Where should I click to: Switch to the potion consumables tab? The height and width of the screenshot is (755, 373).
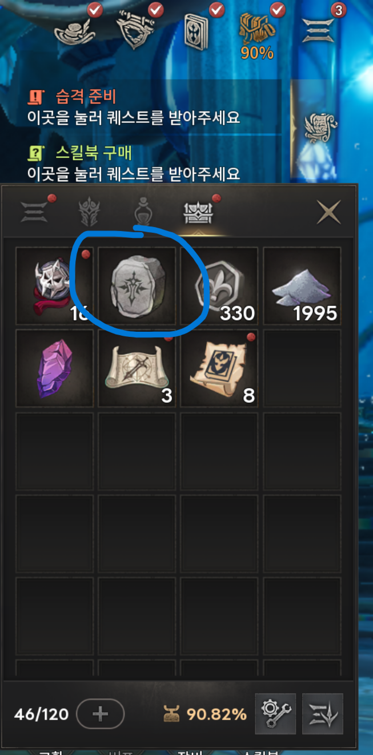tap(143, 212)
